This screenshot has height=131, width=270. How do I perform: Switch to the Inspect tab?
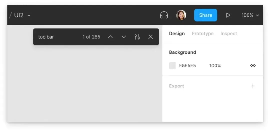point(229,34)
